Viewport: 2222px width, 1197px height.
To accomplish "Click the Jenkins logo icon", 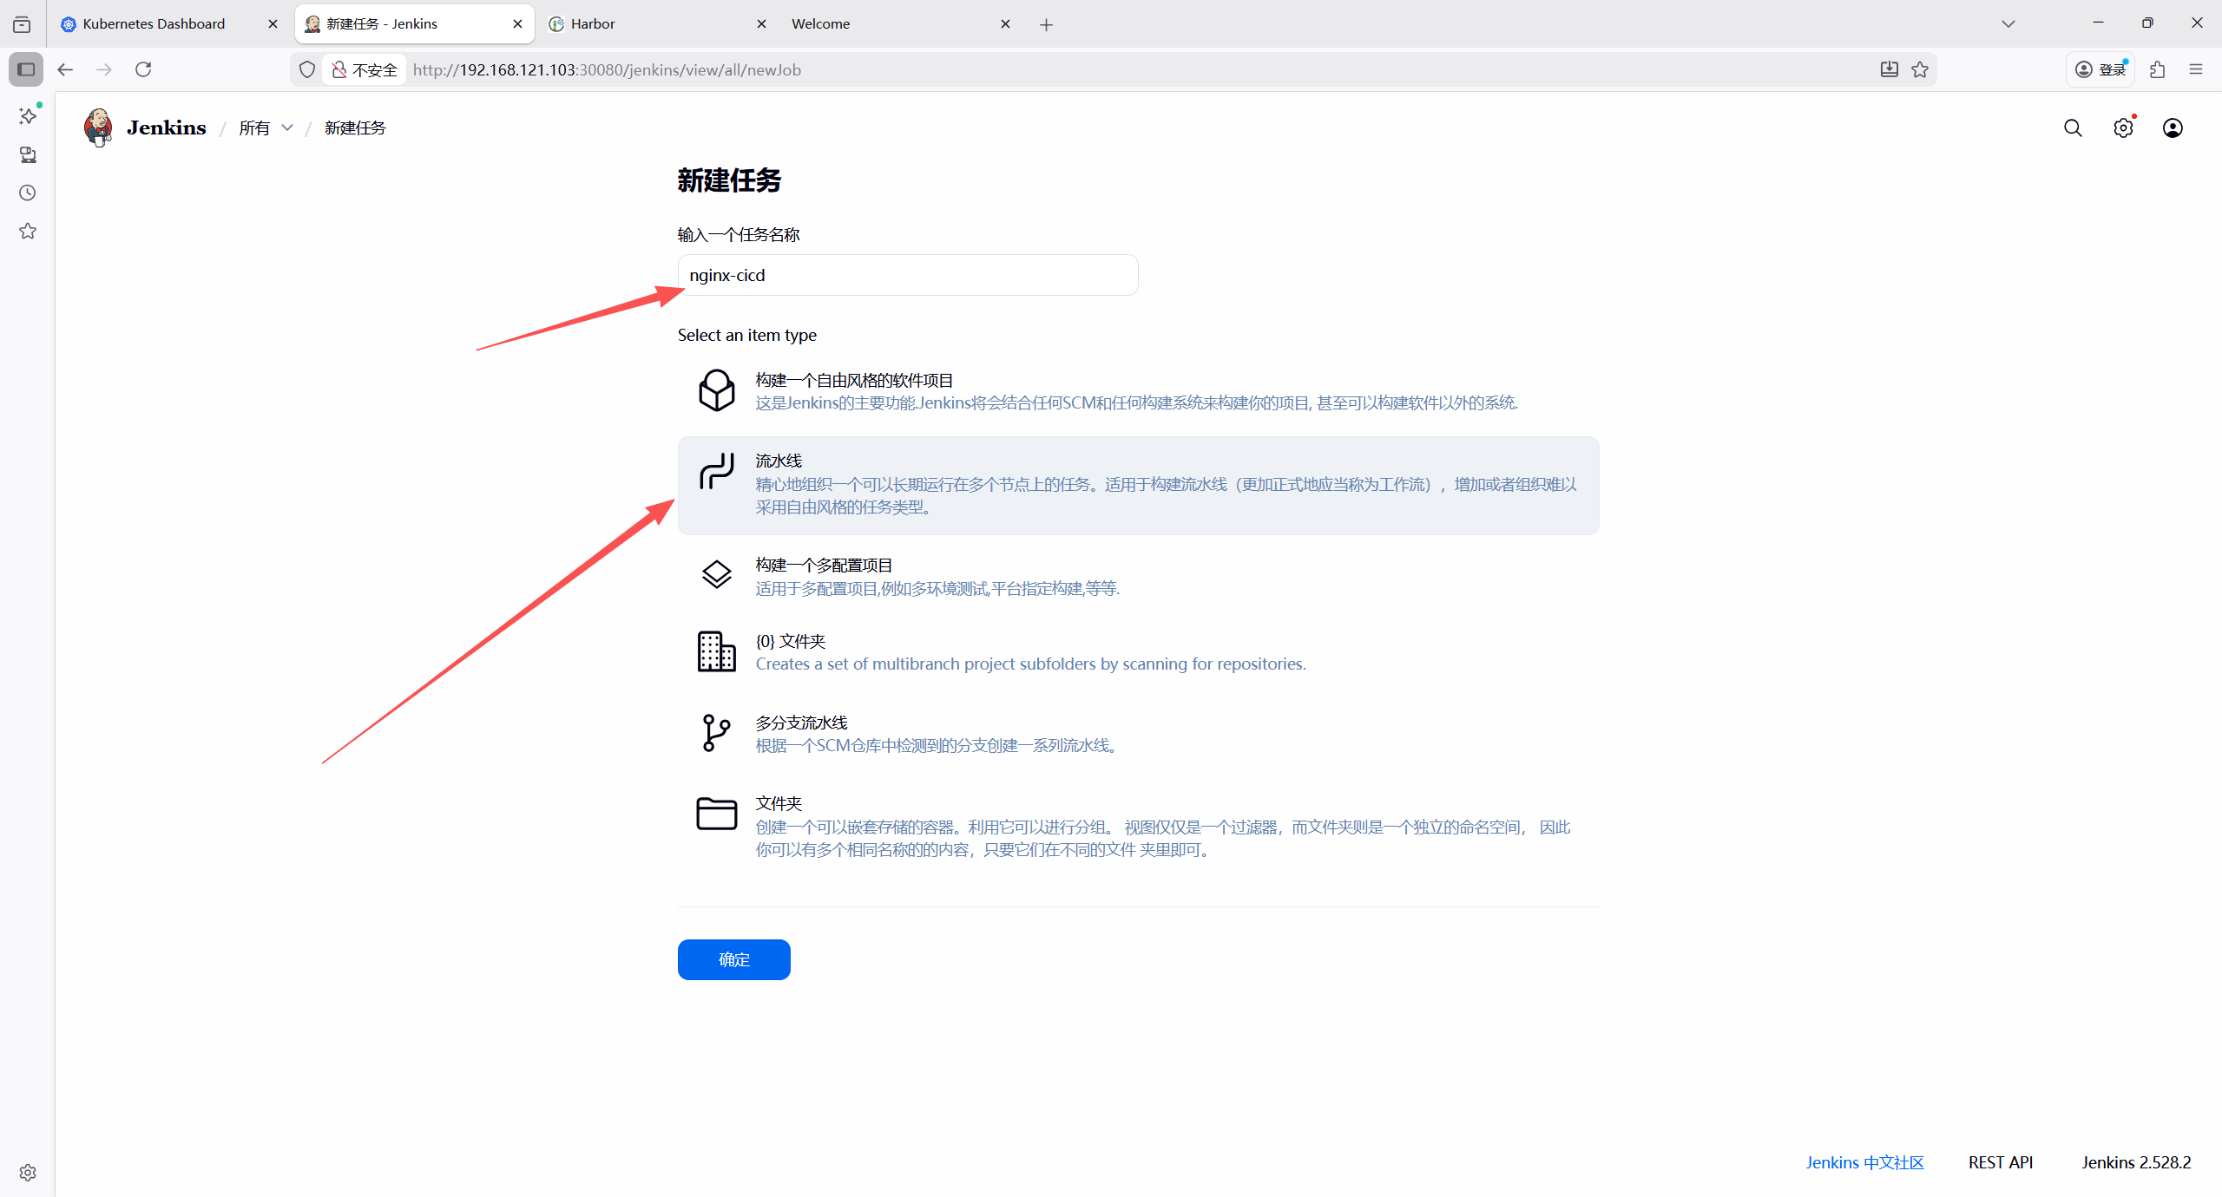I will tap(98, 128).
